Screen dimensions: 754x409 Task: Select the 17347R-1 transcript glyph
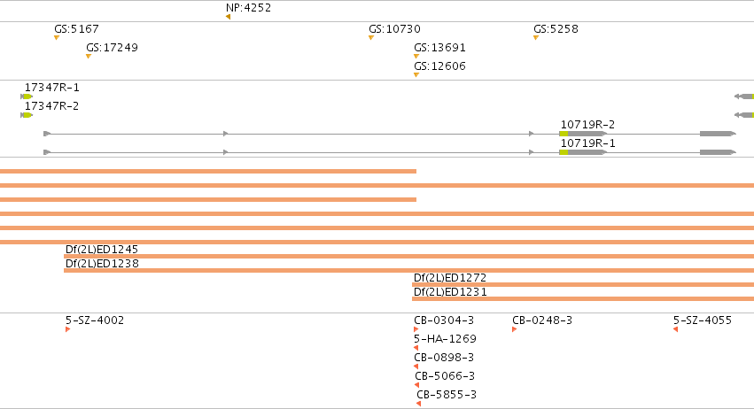27,96
